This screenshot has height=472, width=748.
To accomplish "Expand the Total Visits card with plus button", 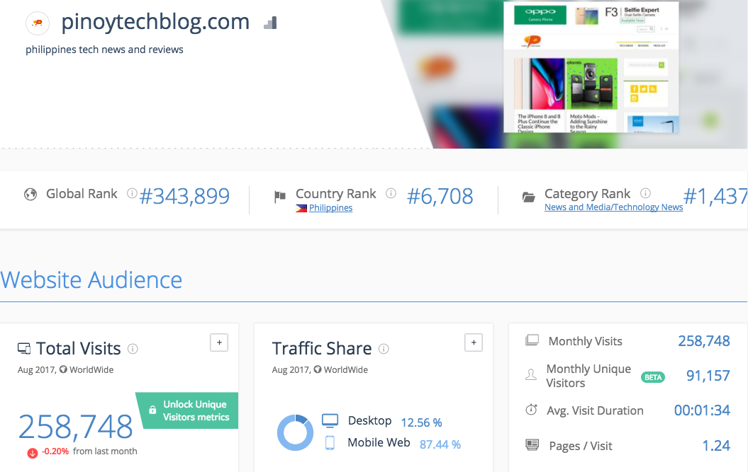I will point(219,343).
